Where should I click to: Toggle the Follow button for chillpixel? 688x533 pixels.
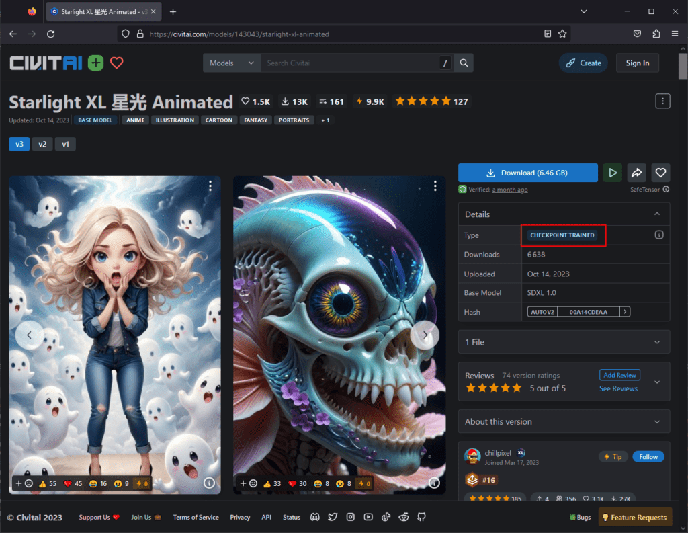648,456
